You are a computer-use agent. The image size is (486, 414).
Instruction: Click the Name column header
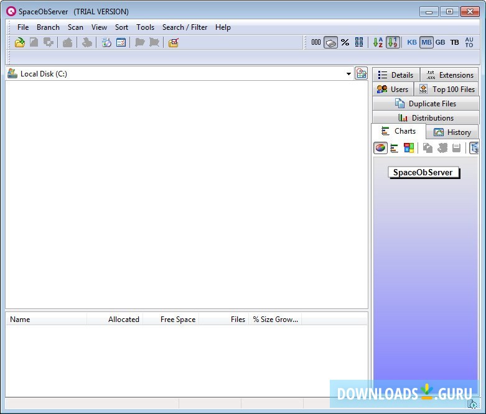47,320
